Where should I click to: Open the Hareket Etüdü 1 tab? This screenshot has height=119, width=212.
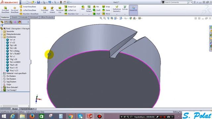[x=27, y=109]
